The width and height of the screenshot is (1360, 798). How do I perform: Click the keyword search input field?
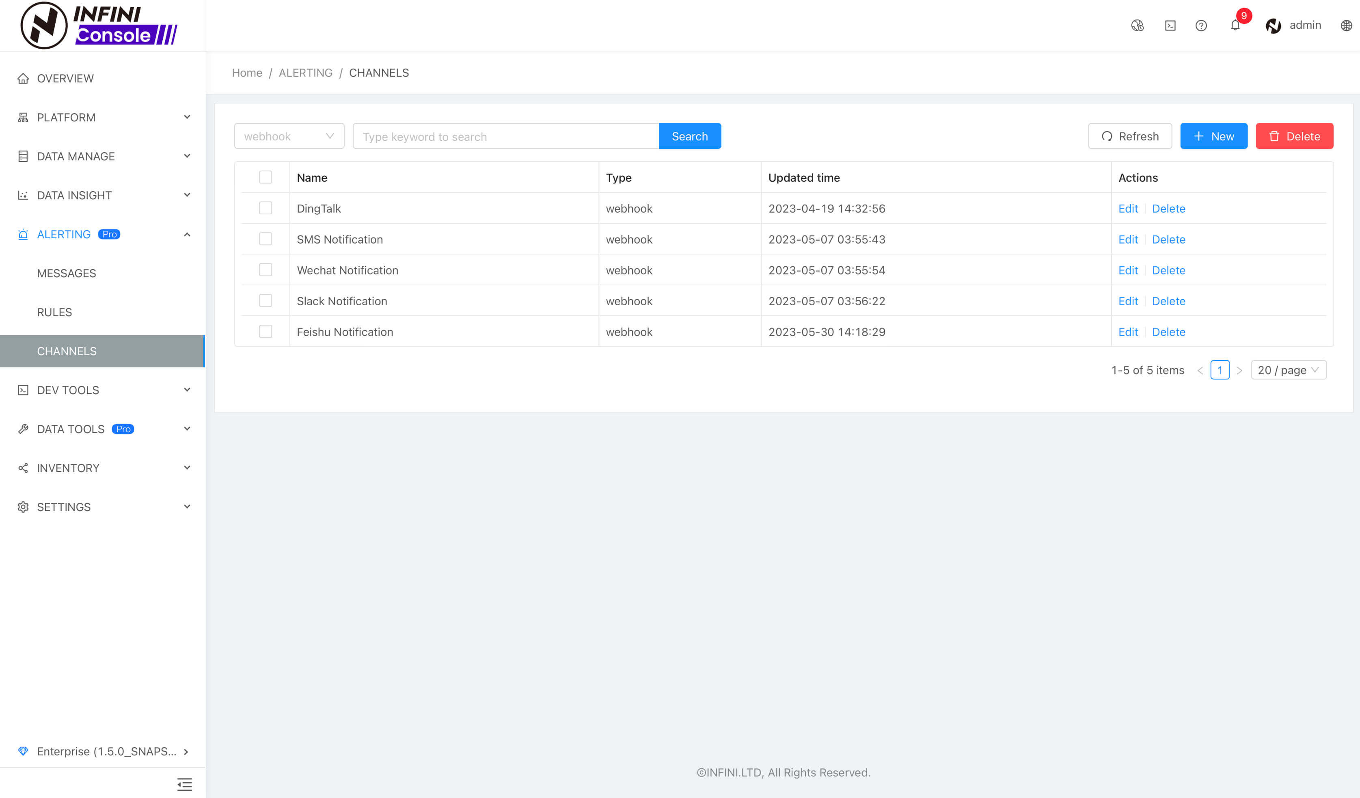pyautogui.click(x=506, y=136)
